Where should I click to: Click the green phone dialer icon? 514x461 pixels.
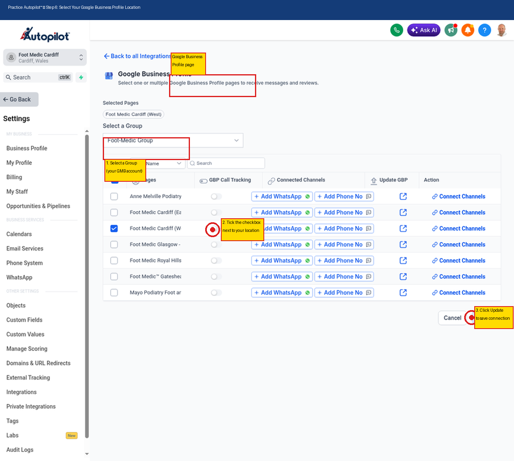pos(397,30)
